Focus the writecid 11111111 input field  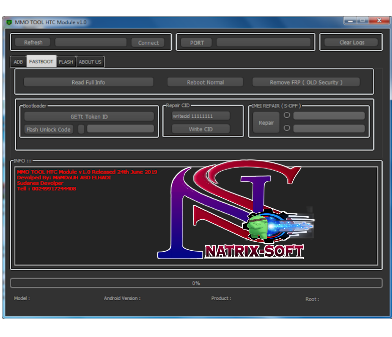pos(201,116)
